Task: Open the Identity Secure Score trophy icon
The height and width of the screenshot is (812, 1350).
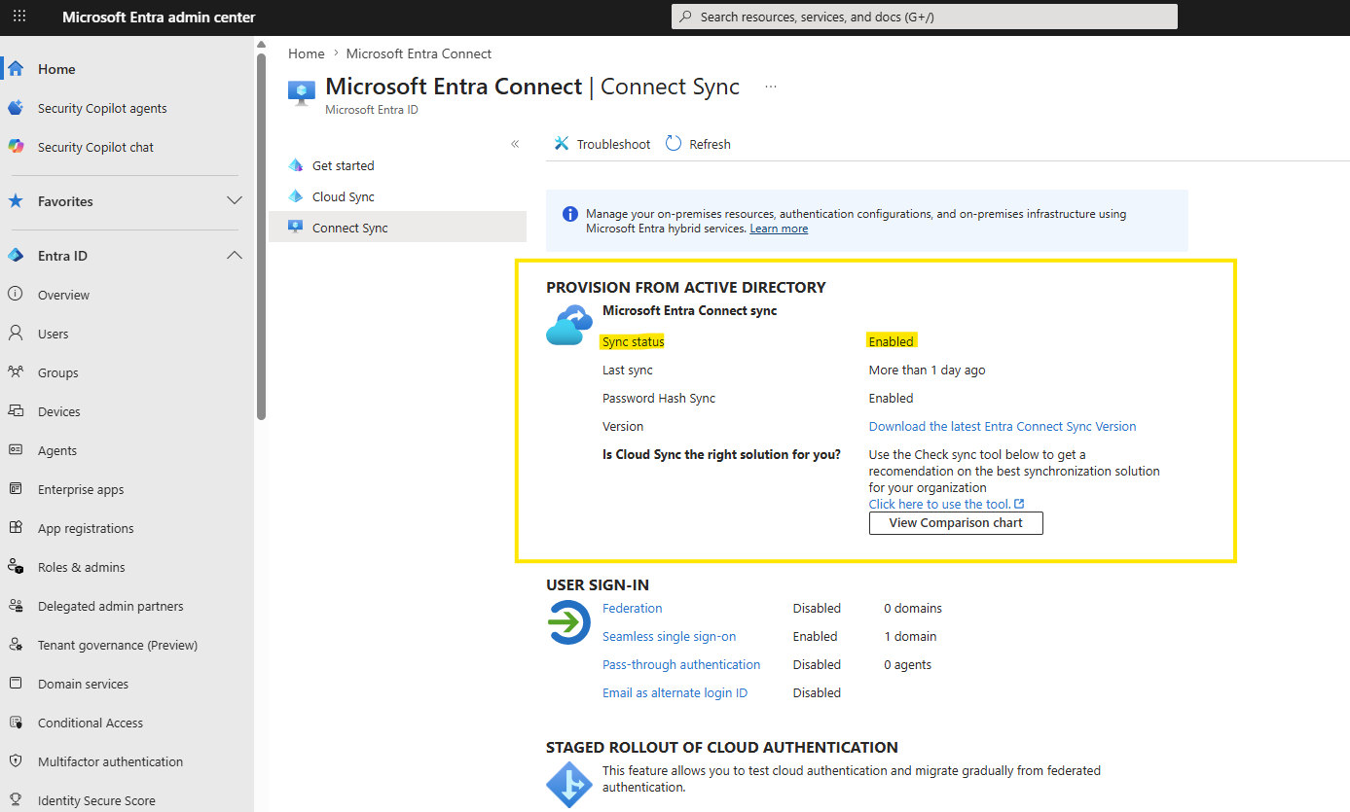Action: coord(16,800)
